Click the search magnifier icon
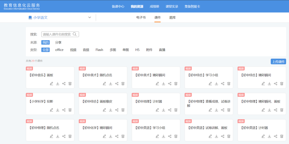Screen dimensions: 289x144 (x=75, y=34)
